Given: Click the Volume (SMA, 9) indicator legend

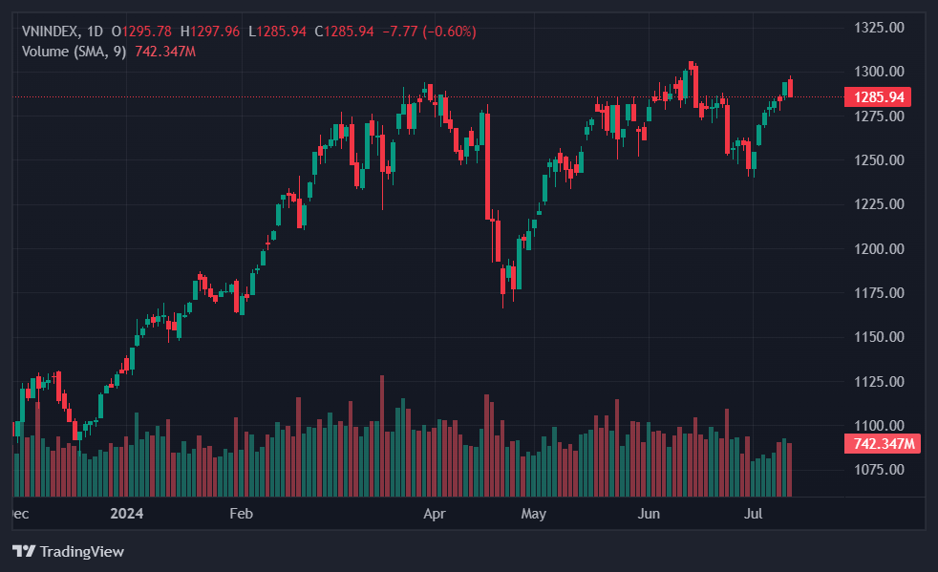Looking at the screenshot, I should pyautogui.click(x=74, y=51).
